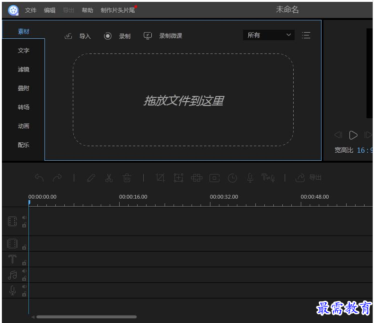
Task: Expand the 所有 filter dropdown
Action: pyautogui.click(x=269, y=35)
